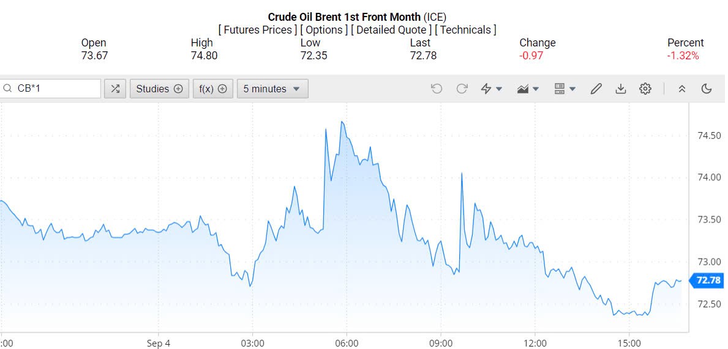Image resolution: width=728 pixels, height=349 pixels.
Task: Open the f(x) expressions button
Action: (x=213, y=89)
